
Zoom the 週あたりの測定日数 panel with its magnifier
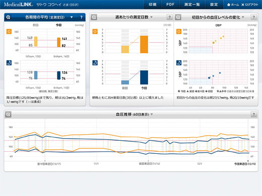pyautogui.click(x=94, y=17)
